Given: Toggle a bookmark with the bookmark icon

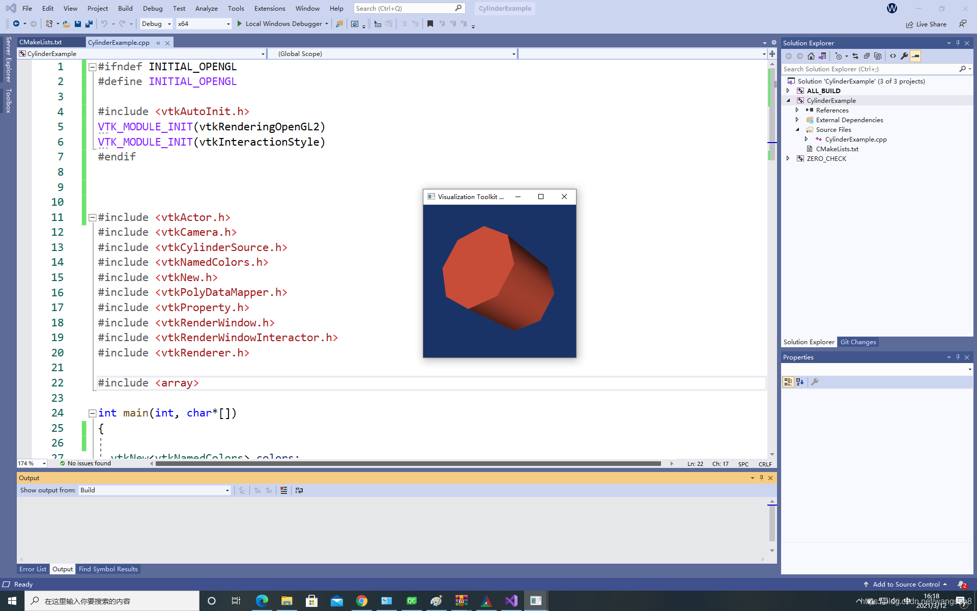Looking at the screenshot, I should coord(430,24).
